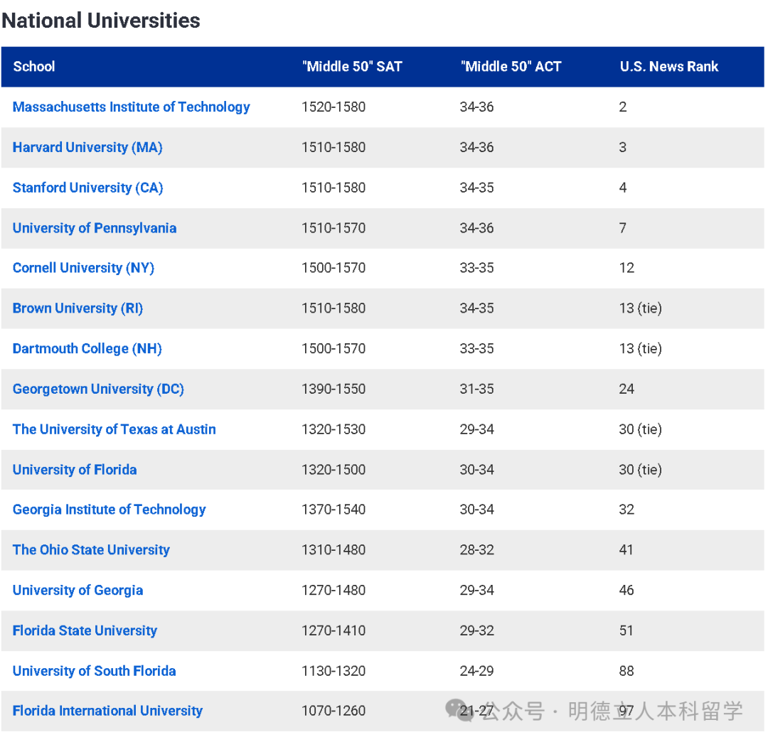Screen dimensions: 768x742
Task: Select MIT's U.S. News rank 2
Action: (622, 107)
